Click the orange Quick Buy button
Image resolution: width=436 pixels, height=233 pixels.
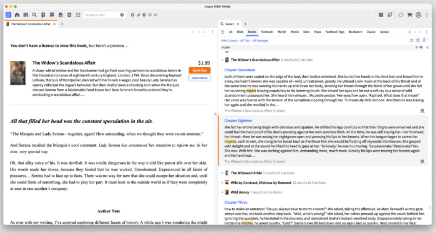click(200, 71)
